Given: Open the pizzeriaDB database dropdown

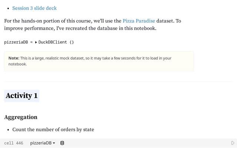Looking at the screenshot, I should 43,143.
